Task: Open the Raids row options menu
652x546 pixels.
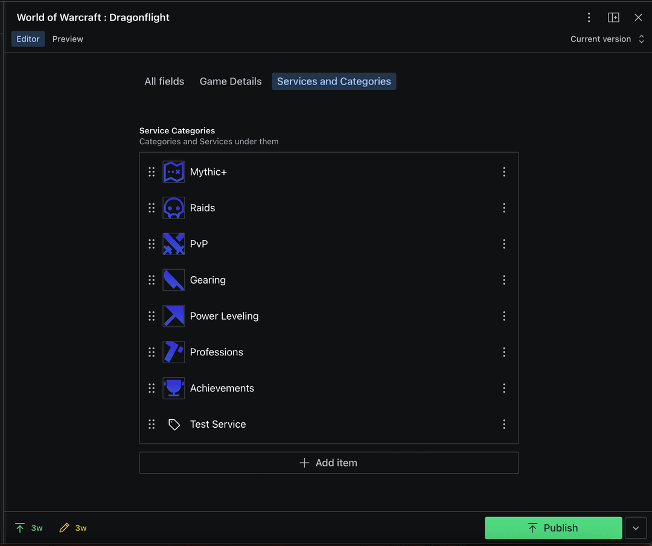Action: (504, 208)
